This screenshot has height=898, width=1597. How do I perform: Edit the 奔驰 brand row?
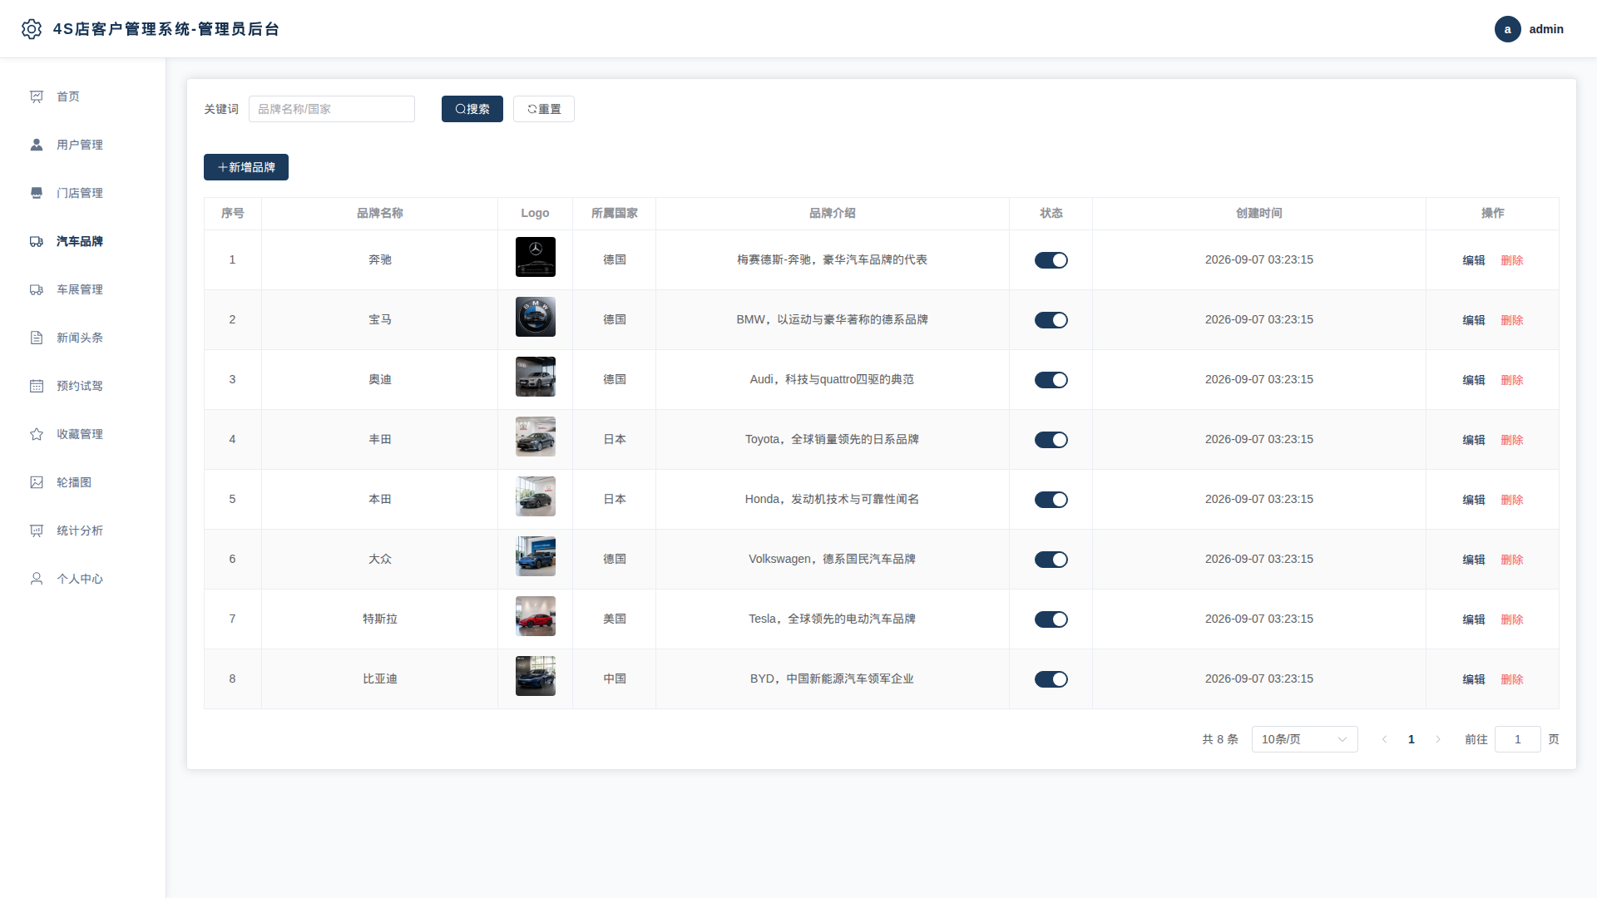[x=1473, y=260]
